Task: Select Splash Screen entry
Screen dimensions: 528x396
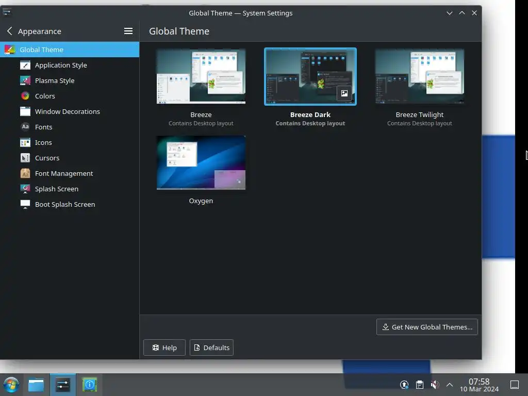Action: click(x=70, y=189)
